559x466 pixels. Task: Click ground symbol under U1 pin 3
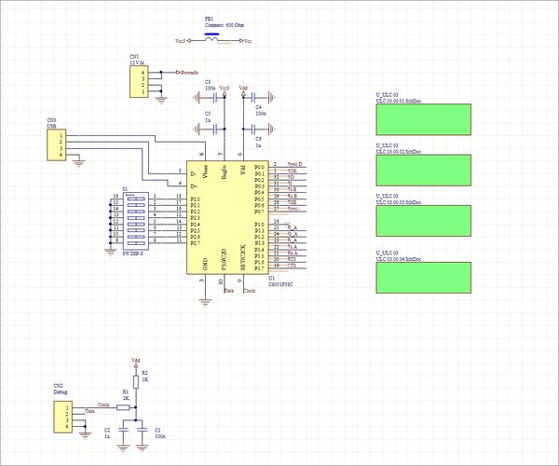point(205,303)
